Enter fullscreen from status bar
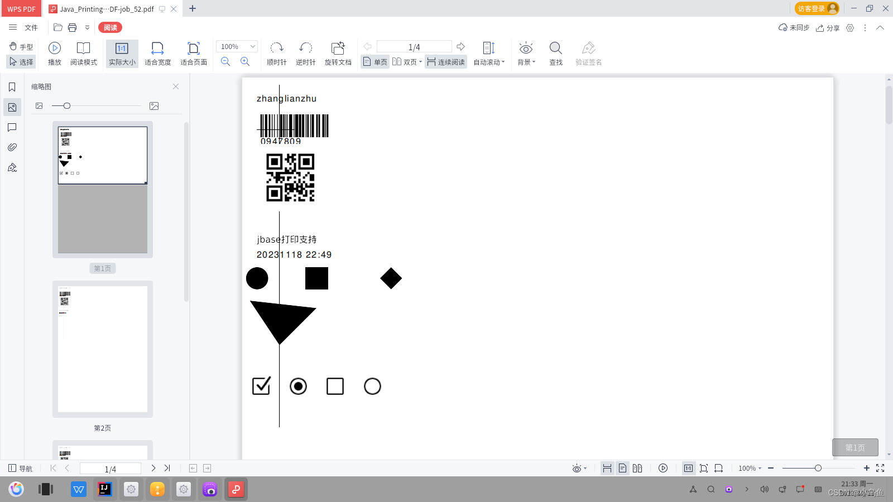Viewport: 893px width, 502px height. [880, 468]
